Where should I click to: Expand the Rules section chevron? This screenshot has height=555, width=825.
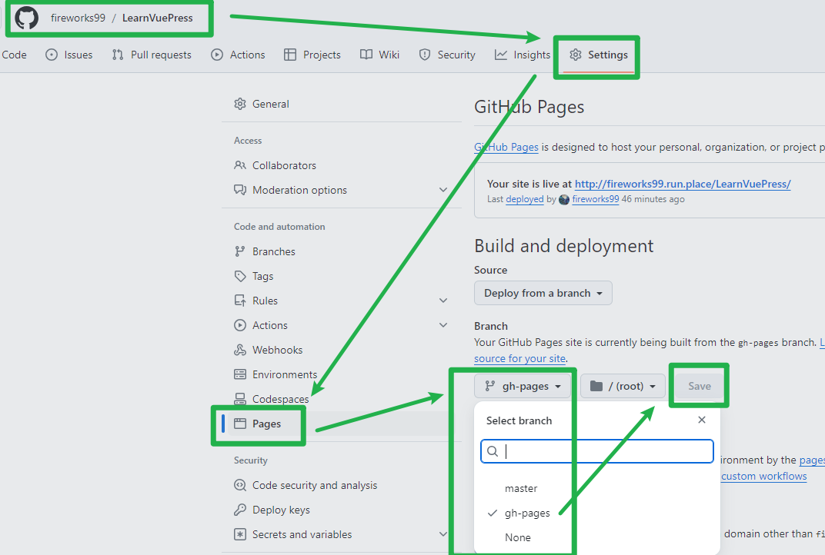click(443, 301)
